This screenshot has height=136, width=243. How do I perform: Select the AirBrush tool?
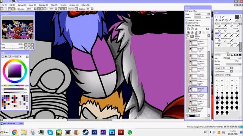click(x=218, y=45)
